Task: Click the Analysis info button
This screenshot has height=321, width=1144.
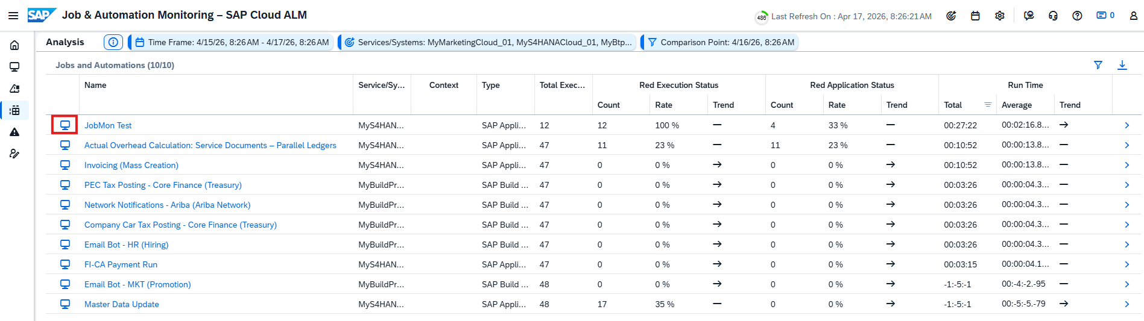Action: (x=113, y=42)
